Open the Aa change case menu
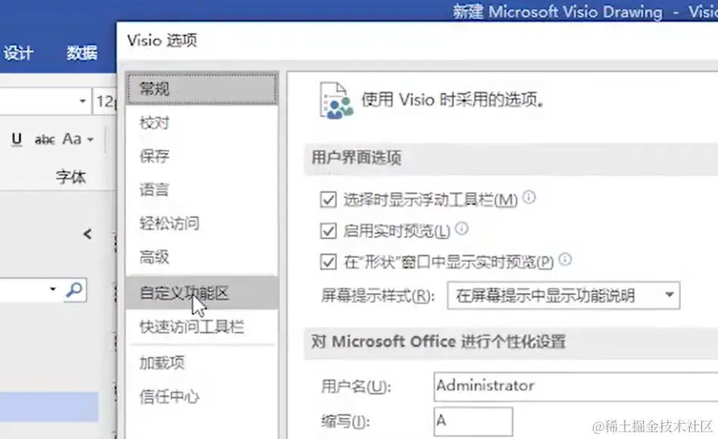The width and height of the screenshot is (718, 439). click(x=77, y=139)
